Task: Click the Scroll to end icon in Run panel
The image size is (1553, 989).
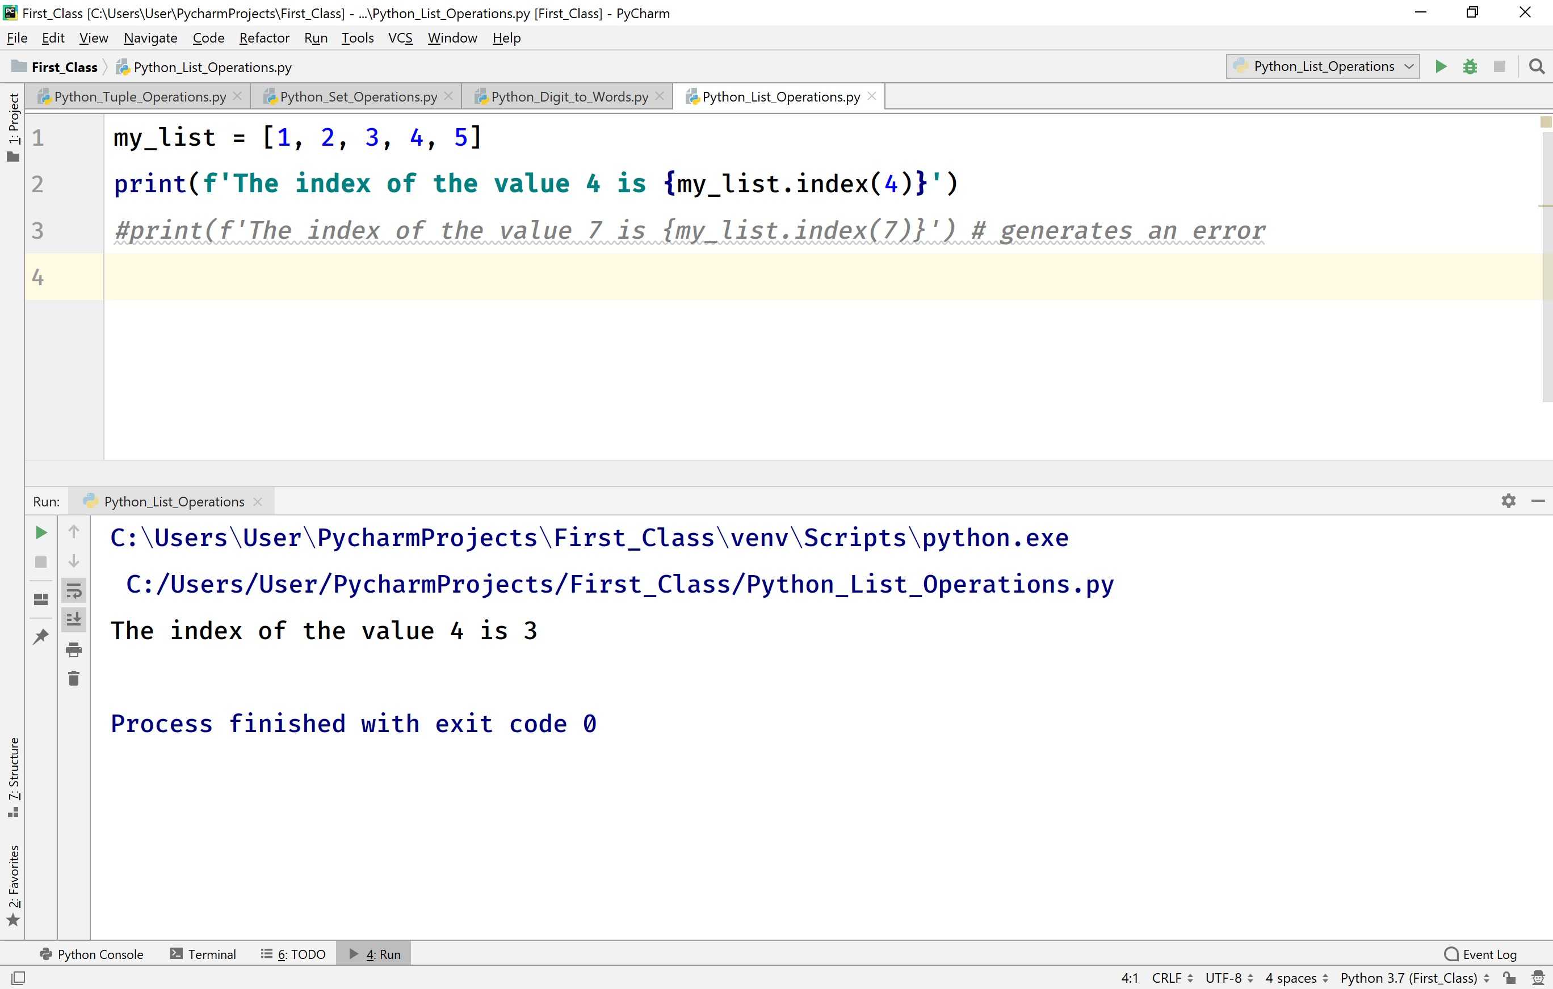Action: pyautogui.click(x=74, y=619)
